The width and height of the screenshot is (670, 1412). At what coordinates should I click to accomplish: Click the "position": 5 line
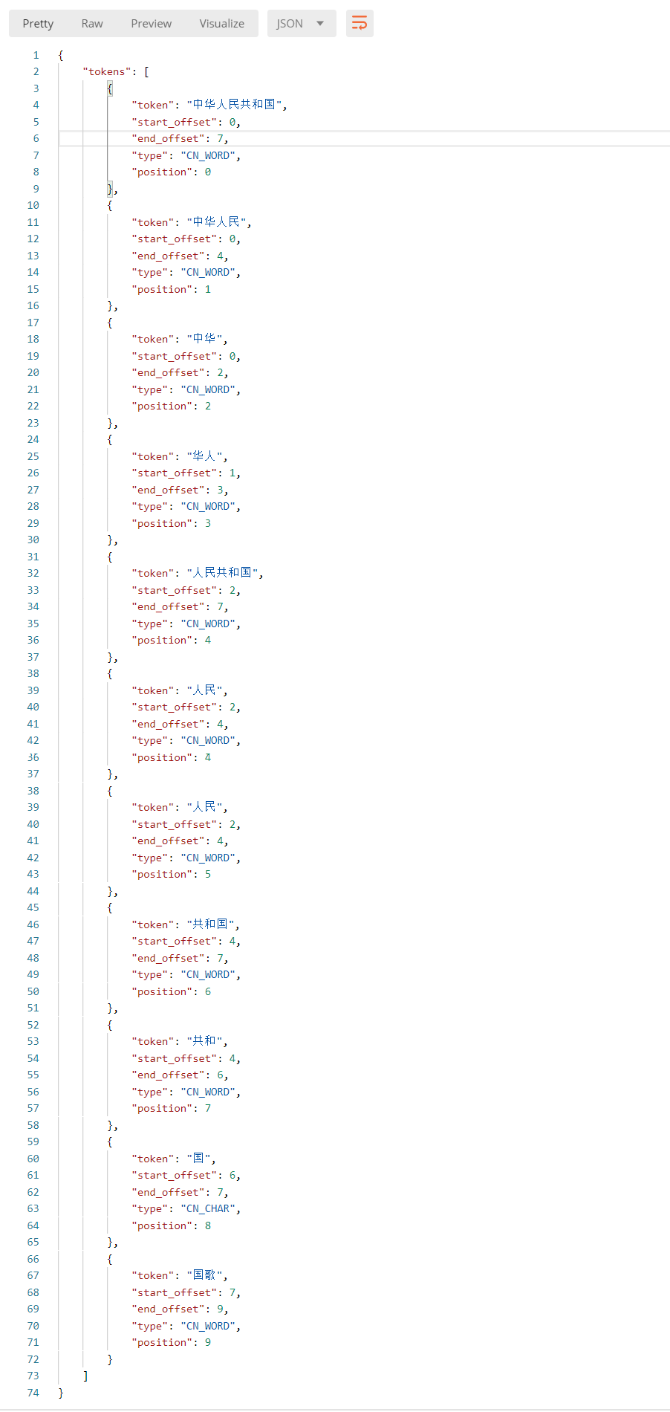[172, 874]
